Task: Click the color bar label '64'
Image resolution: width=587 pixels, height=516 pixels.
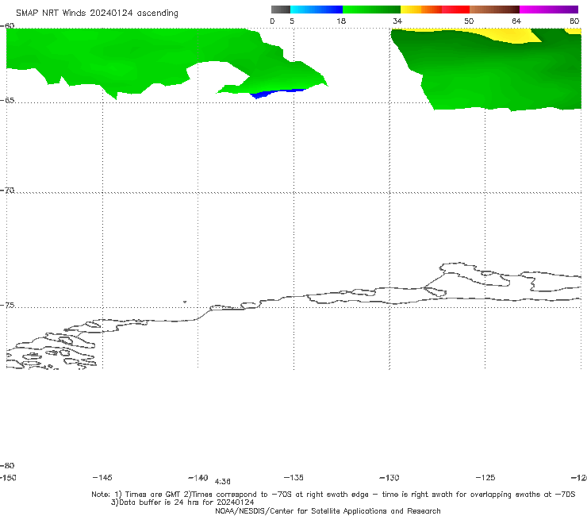Action: pos(516,21)
